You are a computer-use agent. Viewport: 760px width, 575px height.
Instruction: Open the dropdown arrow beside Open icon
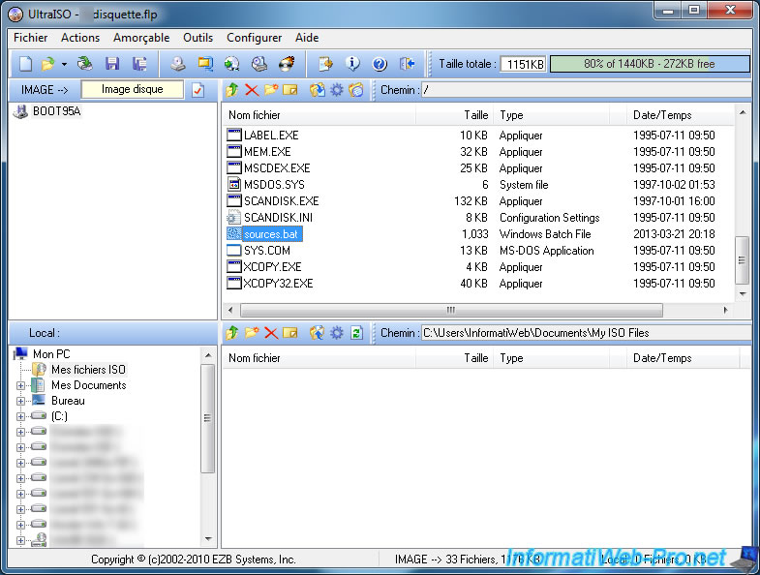point(64,64)
